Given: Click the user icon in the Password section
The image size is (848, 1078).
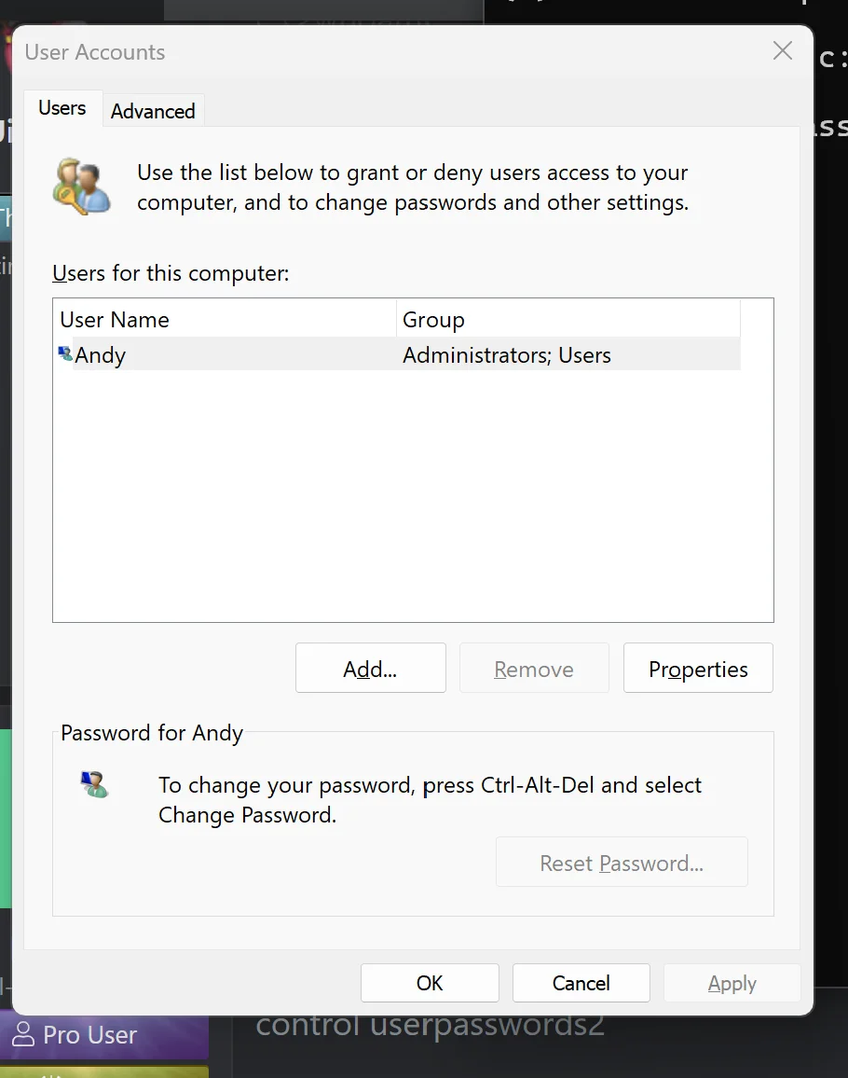Looking at the screenshot, I should coord(94,784).
